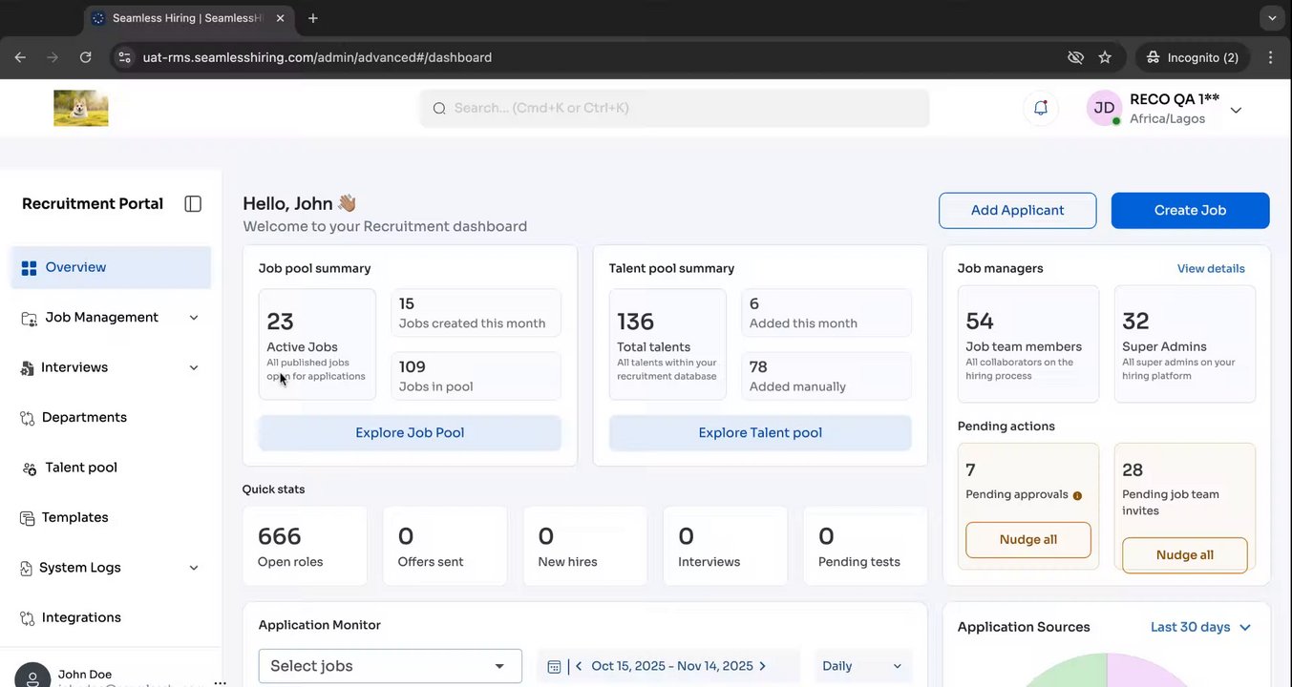Click the Pending approvals info icon
Viewport: 1292px width, 687px height.
(1077, 495)
